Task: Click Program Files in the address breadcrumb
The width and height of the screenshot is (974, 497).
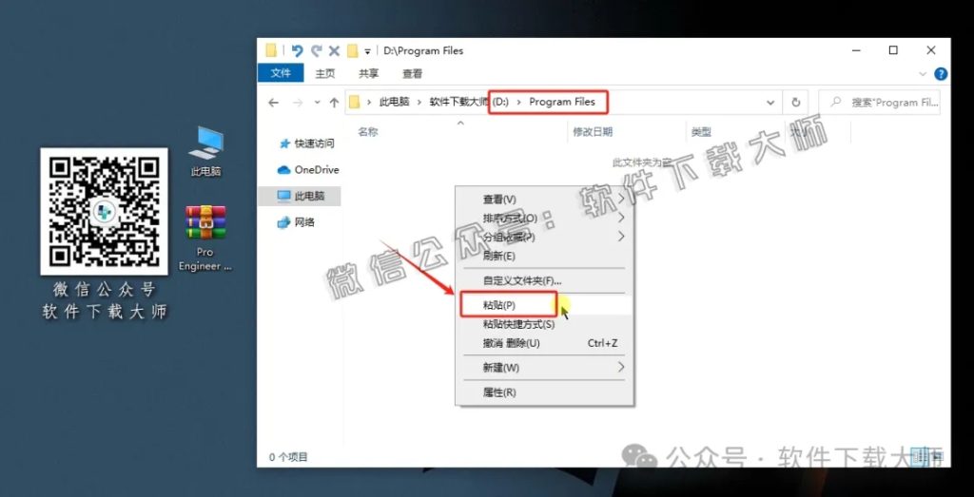Action: pyautogui.click(x=562, y=102)
